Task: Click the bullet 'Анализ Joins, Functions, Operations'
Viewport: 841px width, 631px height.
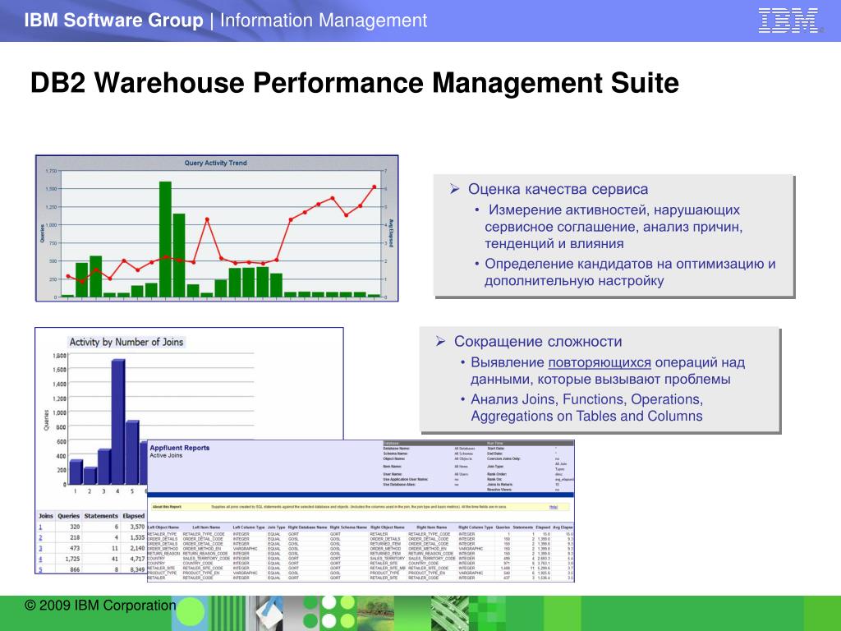Action: (x=586, y=408)
